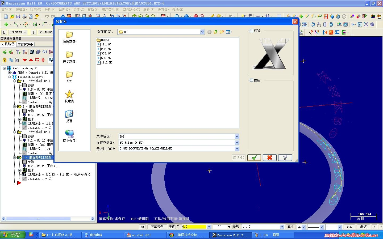This screenshot has height=239, width=383.
Task: Open the recently opened folders dropdown
Action: click(237, 149)
